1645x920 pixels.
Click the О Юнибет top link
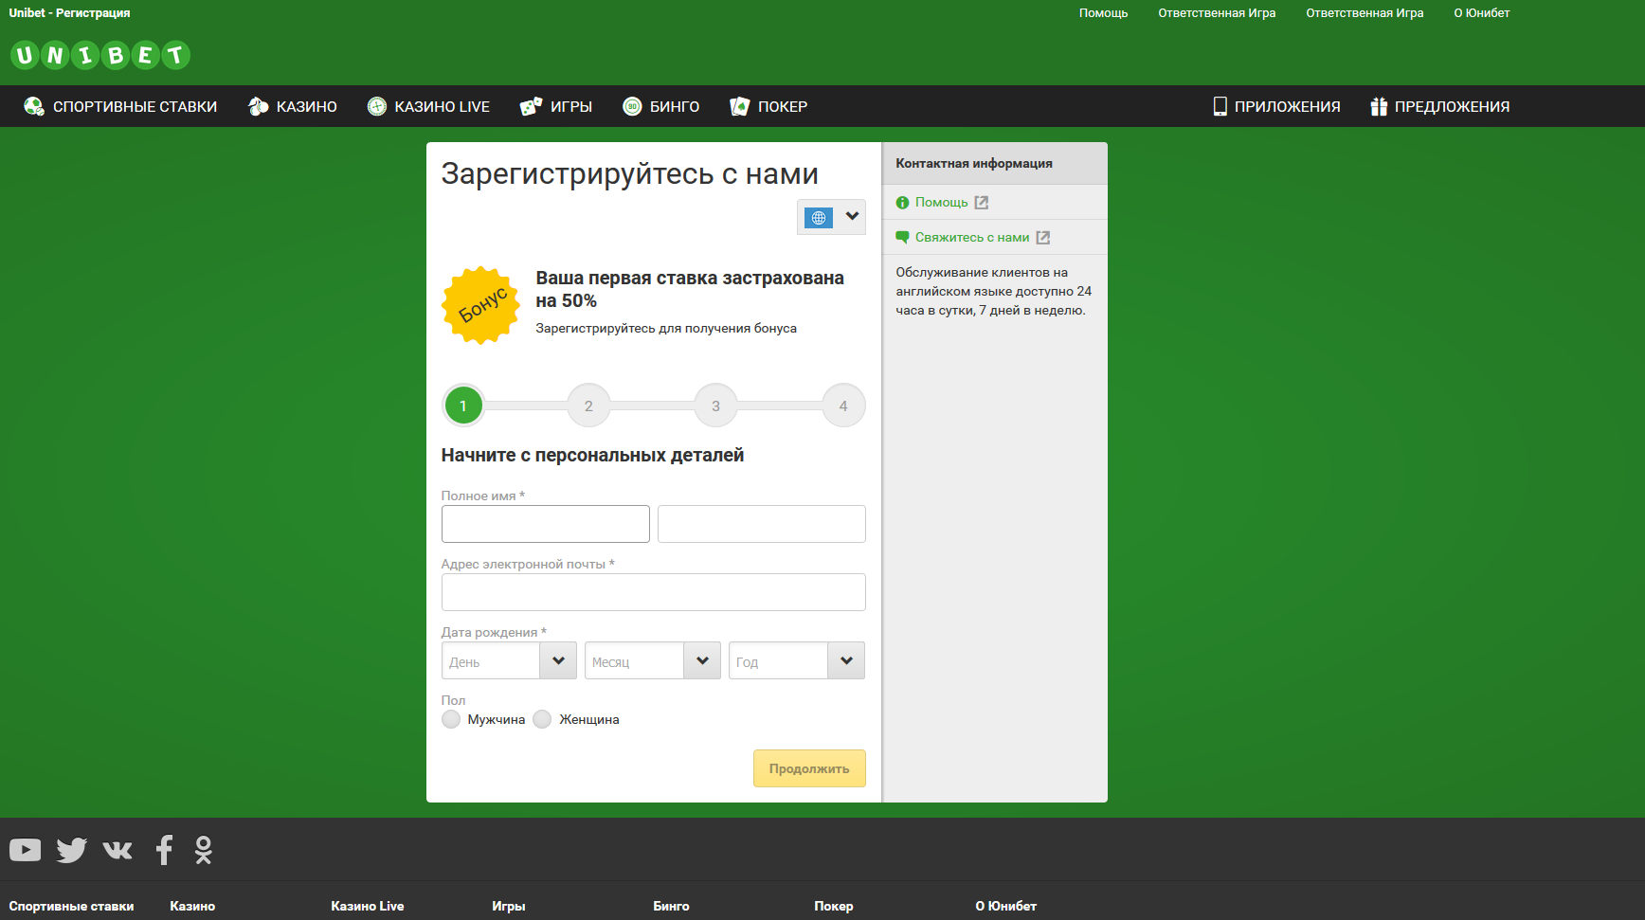[1481, 13]
